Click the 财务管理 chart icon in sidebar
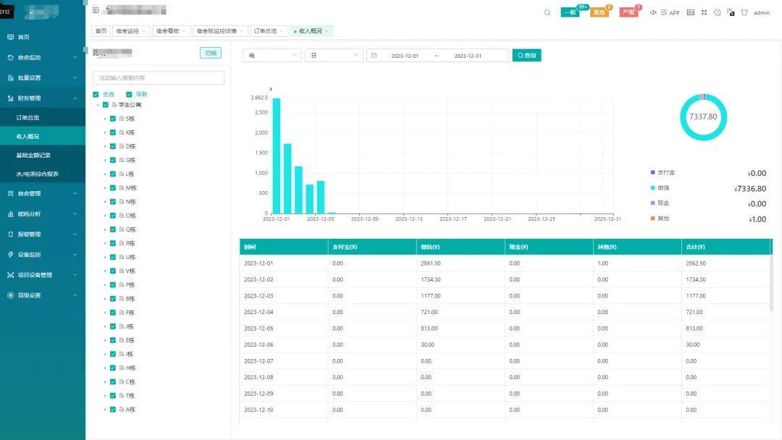This screenshot has height=440, width=782. point(10,98)
